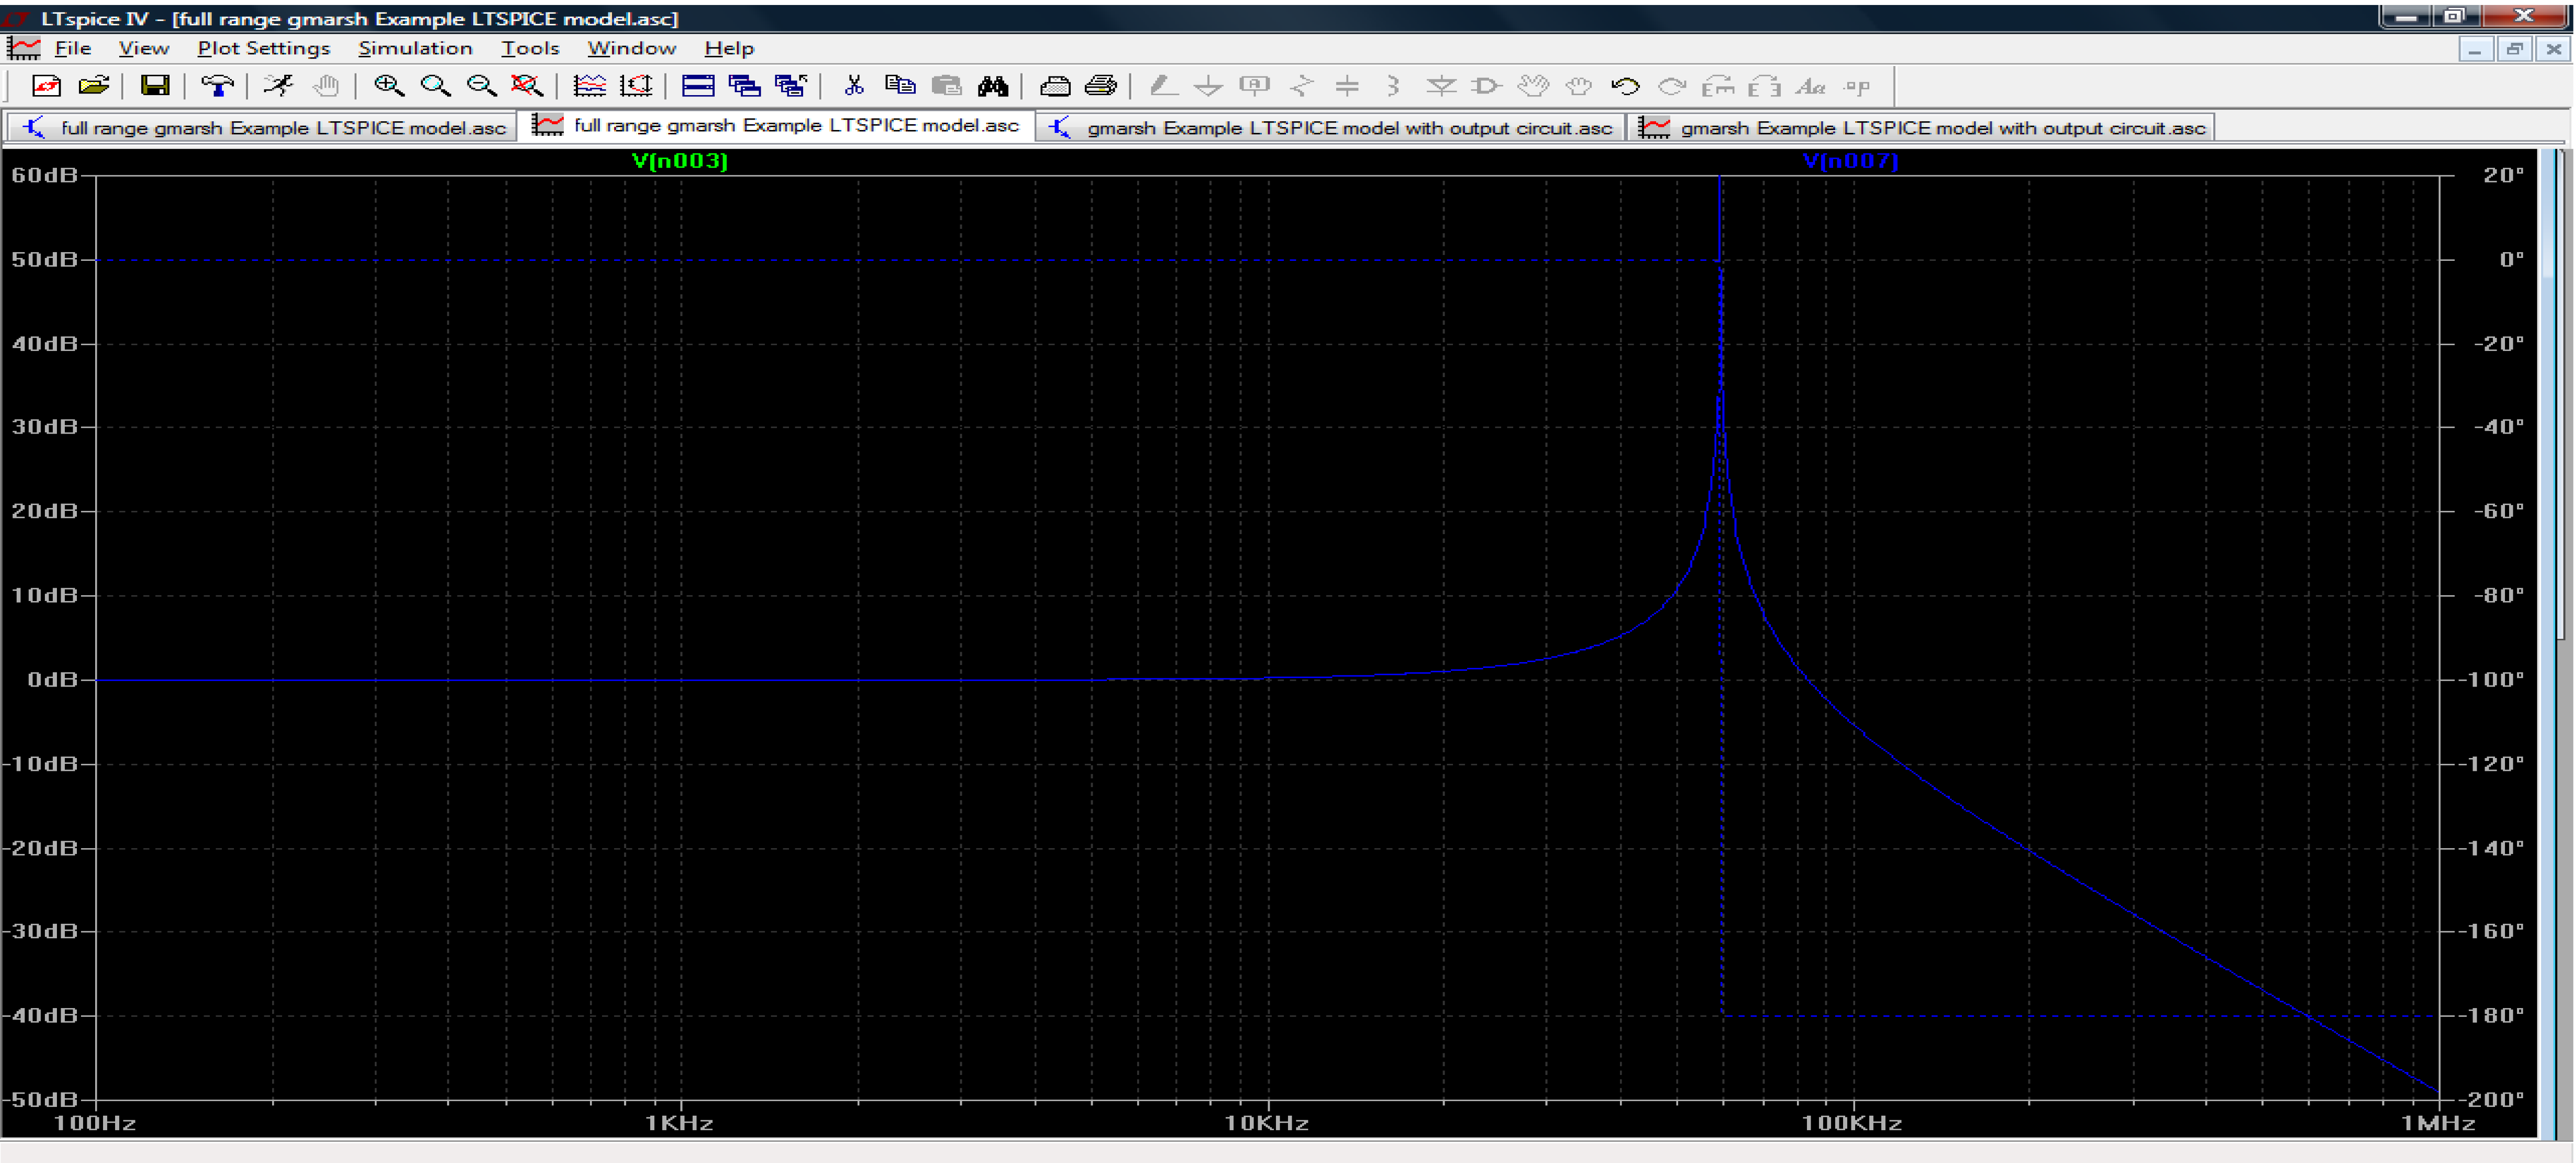Screen dimensions: 2576x1163
Task: Open Find using the binoculars icon
Action: [x=993, y=86]
